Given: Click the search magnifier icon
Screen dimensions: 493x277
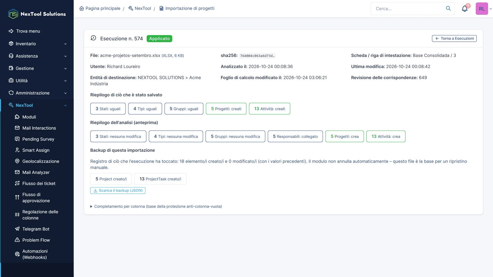Looking at the screenshot, I should [x=448, y=8].
